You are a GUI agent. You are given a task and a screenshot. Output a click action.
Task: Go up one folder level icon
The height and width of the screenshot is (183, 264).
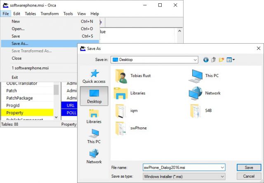[x=214, y=59]
